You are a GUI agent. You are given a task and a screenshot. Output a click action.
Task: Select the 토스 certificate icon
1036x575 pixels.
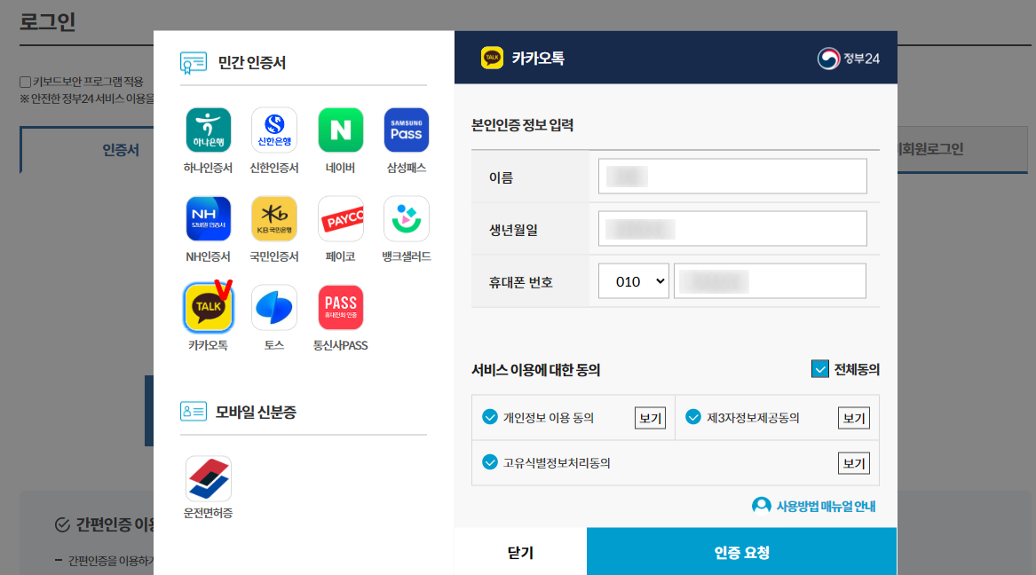click(x=274, y=307)
